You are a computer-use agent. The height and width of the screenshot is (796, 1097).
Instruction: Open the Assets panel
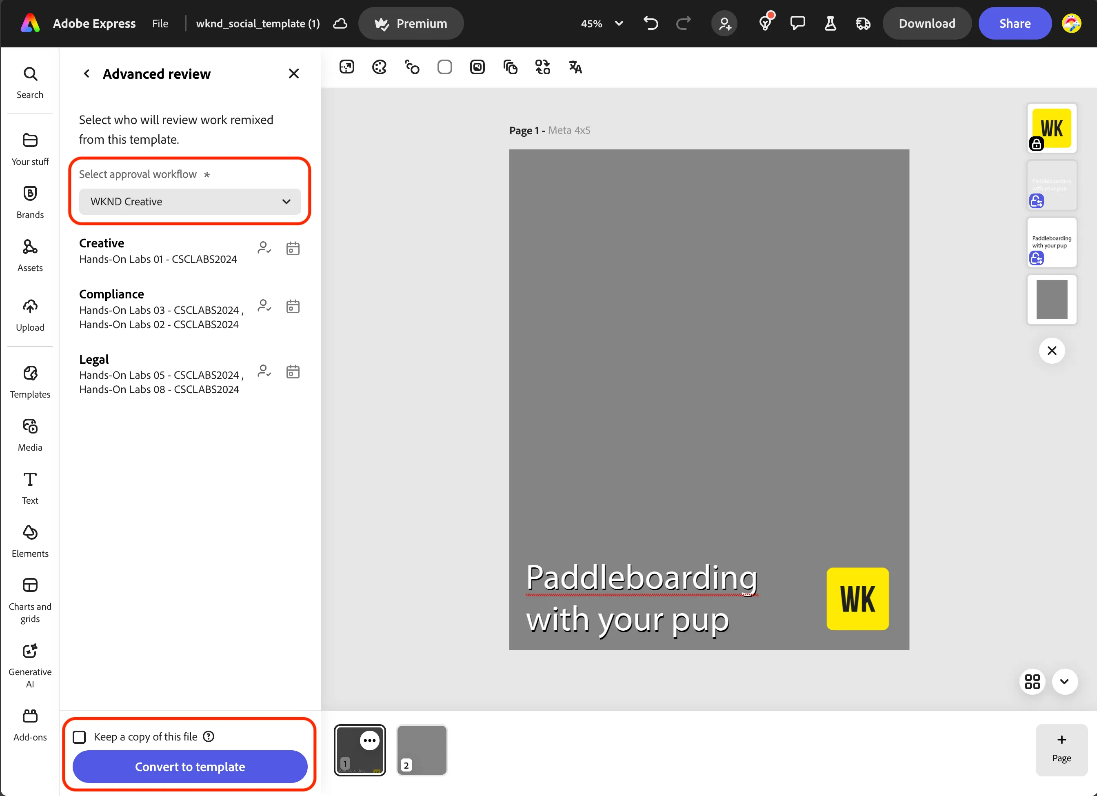point(30,256)
